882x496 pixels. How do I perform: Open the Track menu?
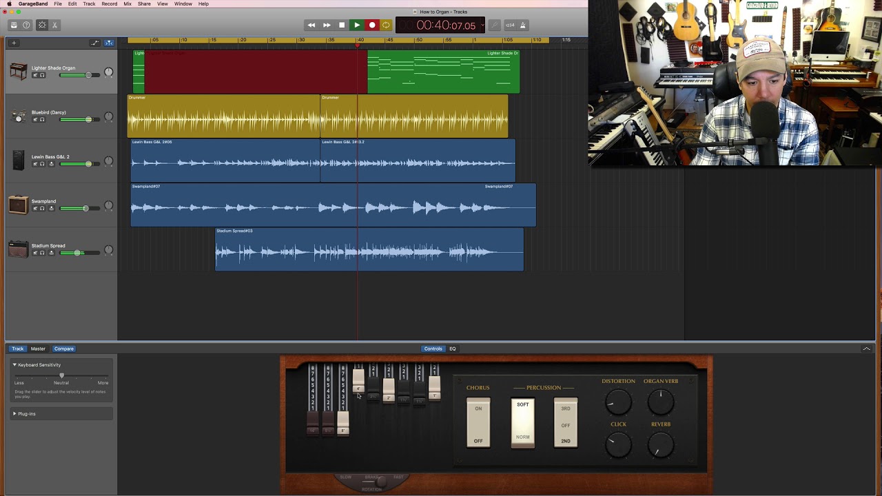point(90,3)
